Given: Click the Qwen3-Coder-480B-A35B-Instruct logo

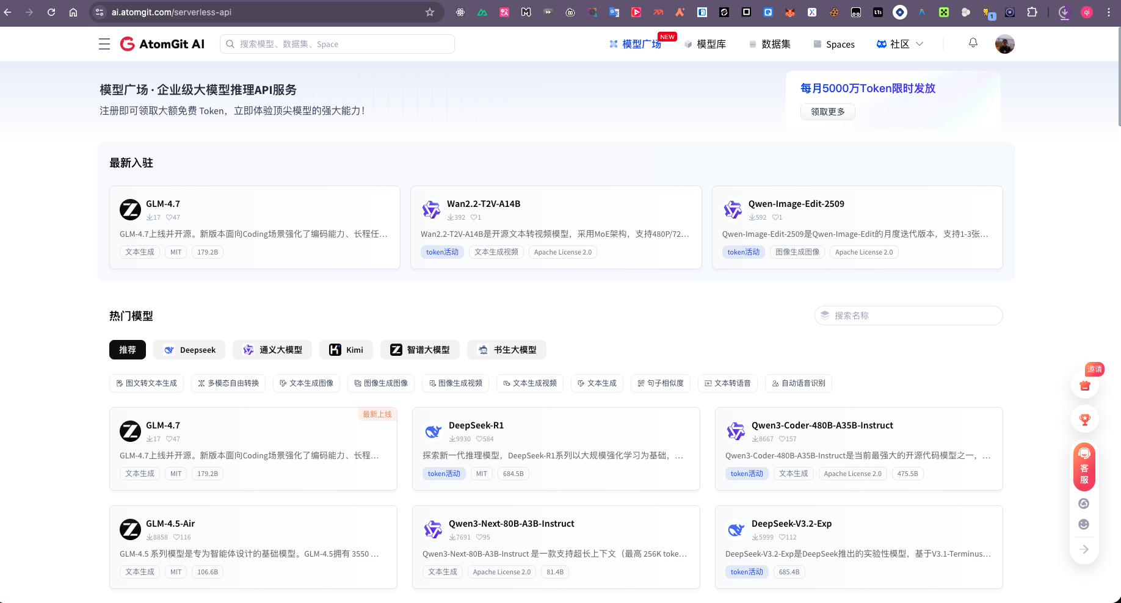Looking at the screenshot, I should (x=736, y=431).
